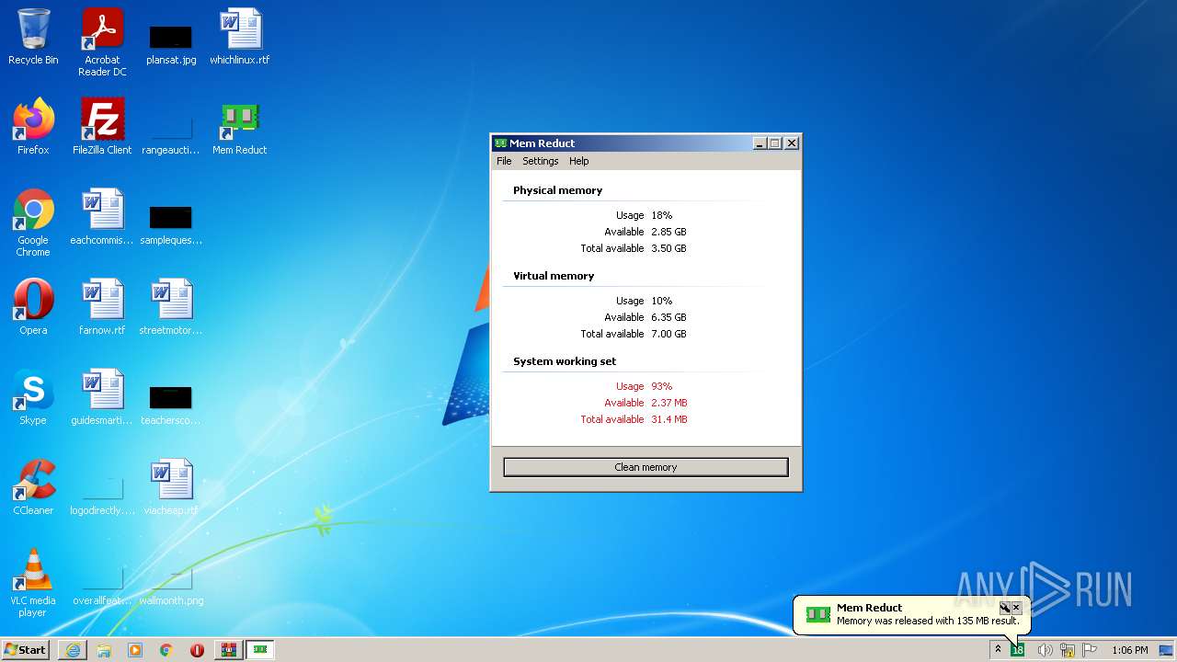The height and width of the screenshot is (662, 1177).
Task: Open the Windows Start menu
Action: click(26, 650)
